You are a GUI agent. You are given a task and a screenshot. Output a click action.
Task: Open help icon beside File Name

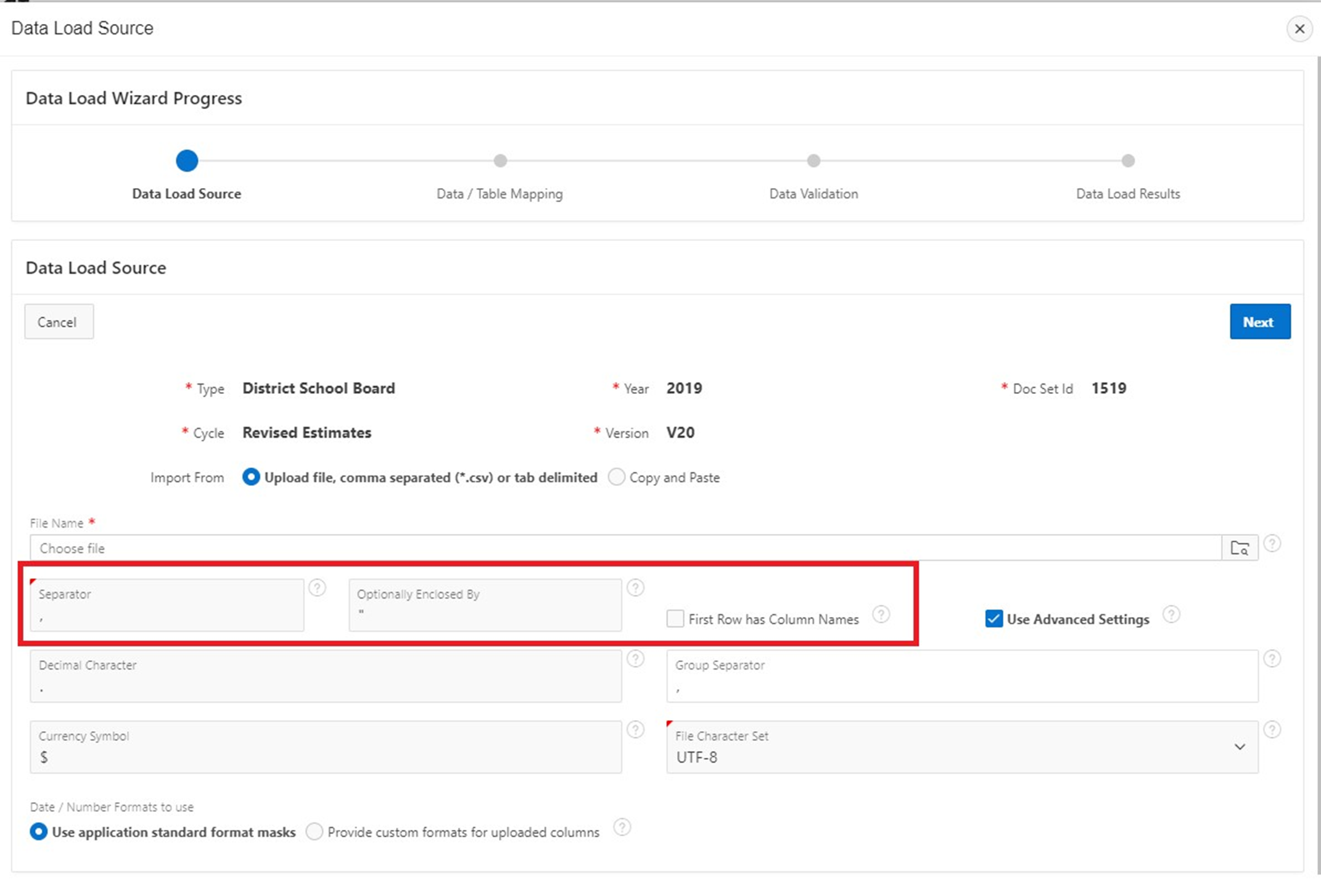pyautogui.click(x=1272, y=543)
